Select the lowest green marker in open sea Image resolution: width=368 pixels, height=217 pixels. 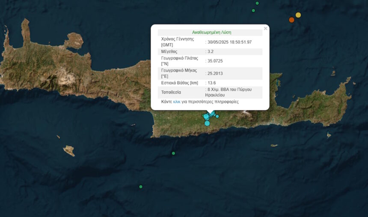click(x=141, y=187)
